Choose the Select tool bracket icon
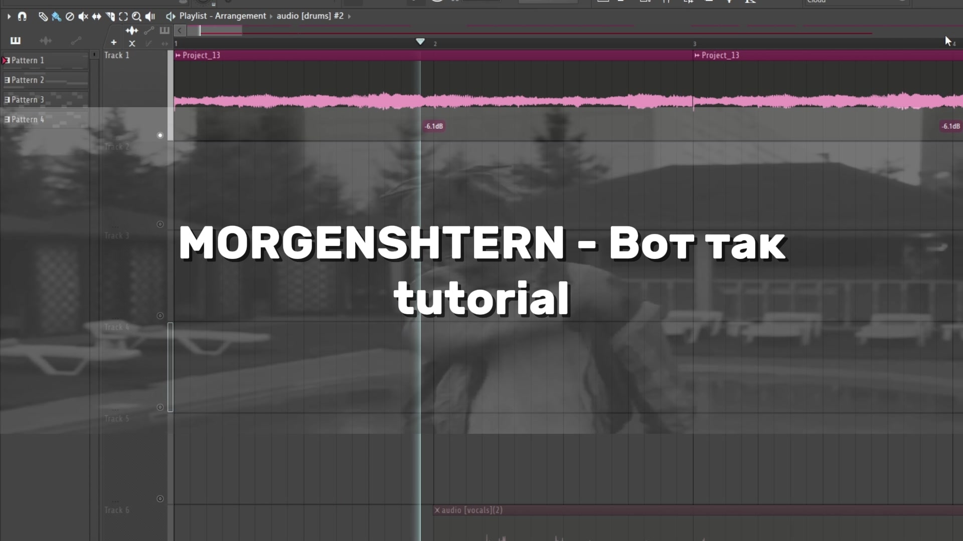The height and width of the screenshot is (541, 963). 123,17
